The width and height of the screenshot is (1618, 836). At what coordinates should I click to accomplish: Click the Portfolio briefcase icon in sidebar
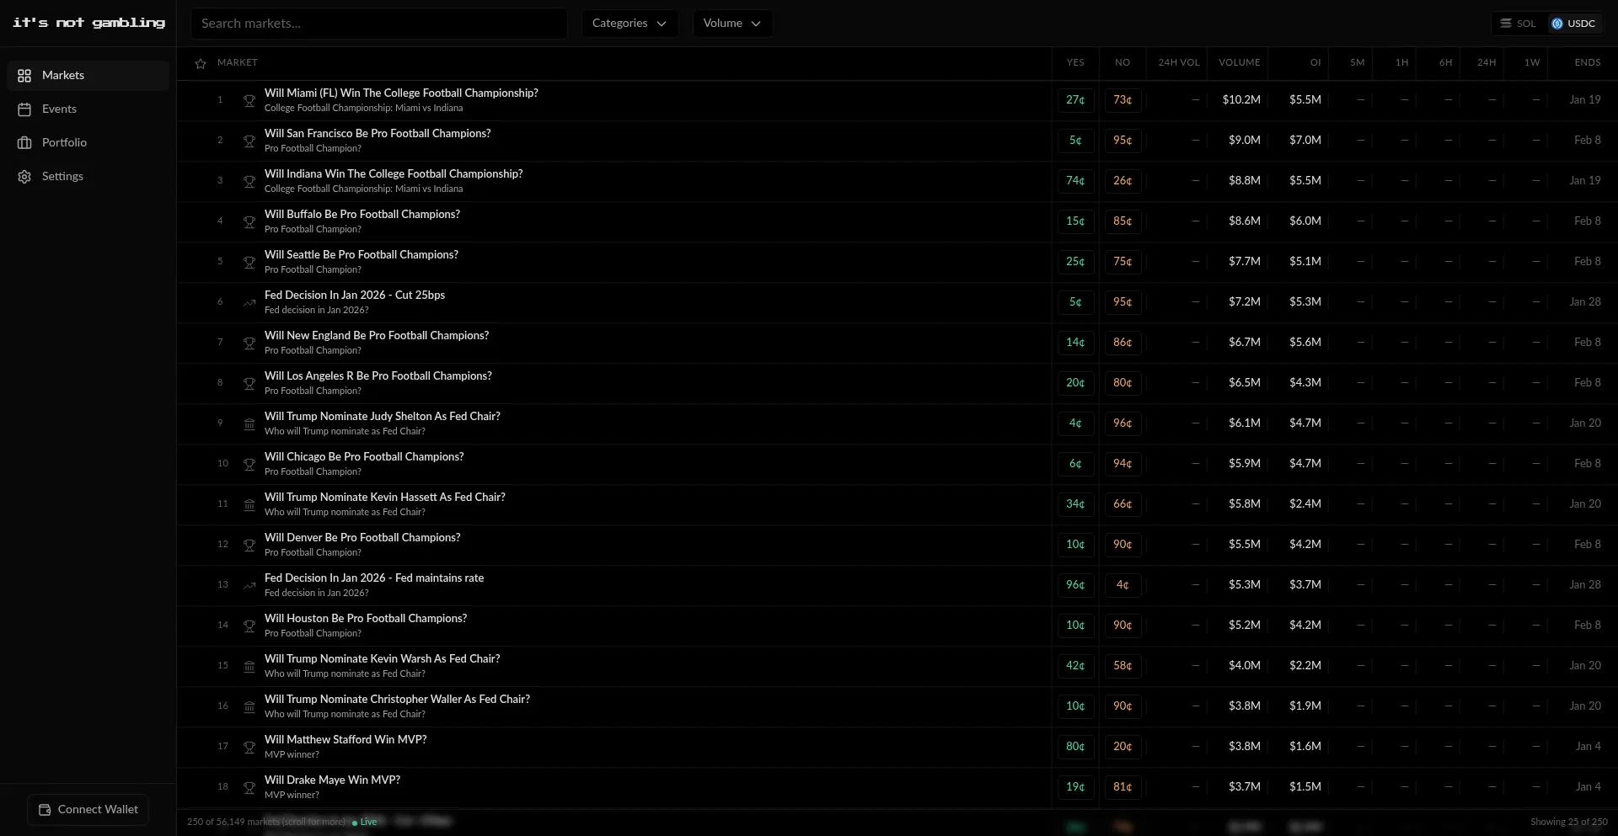24,143
